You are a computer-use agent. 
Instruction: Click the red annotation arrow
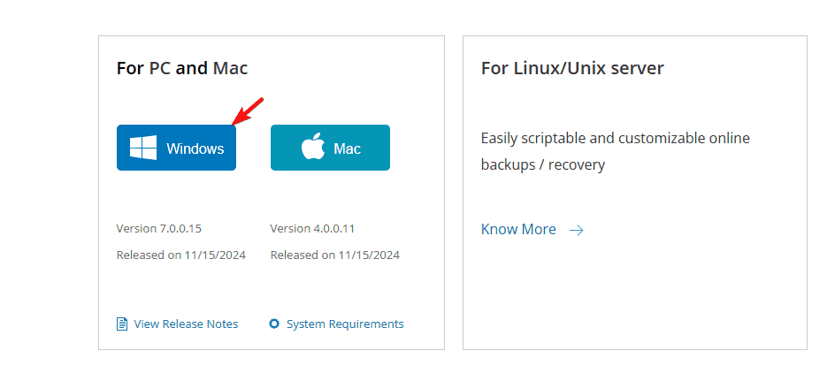pos(248,111)
